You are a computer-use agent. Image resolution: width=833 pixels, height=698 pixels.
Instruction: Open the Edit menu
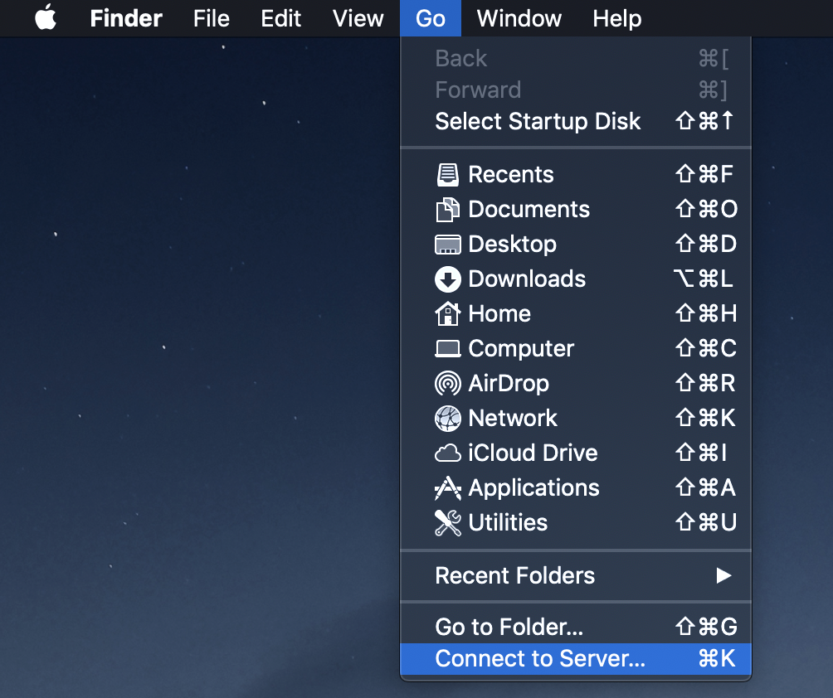click(281, 18)
